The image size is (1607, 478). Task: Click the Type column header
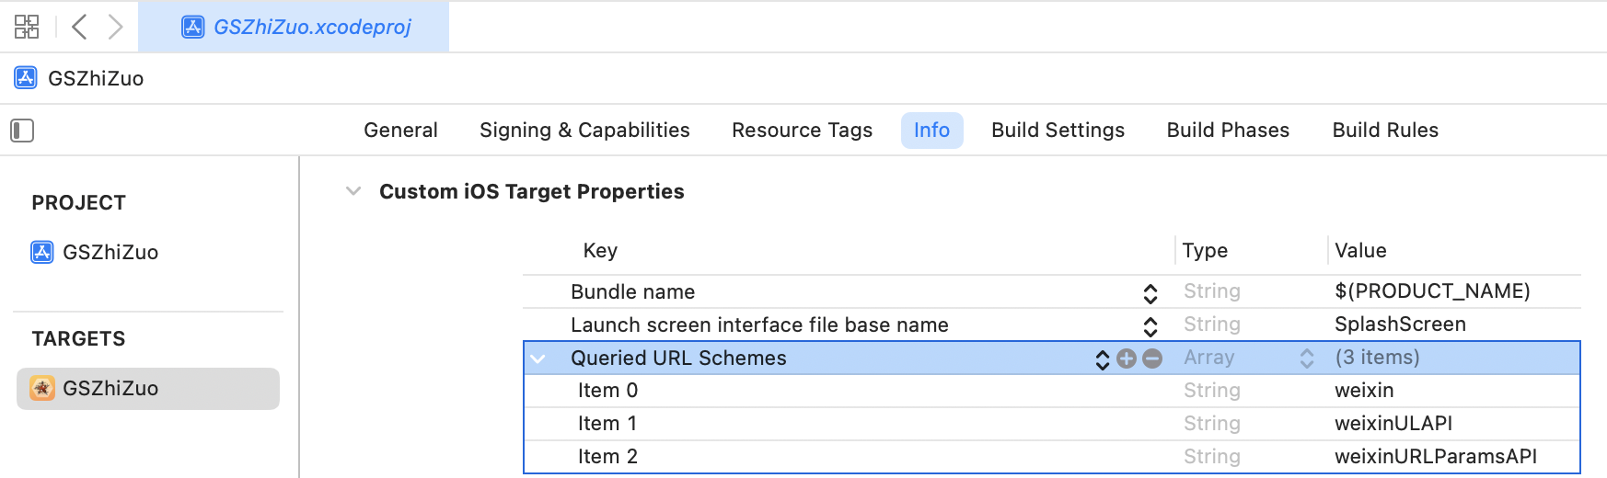click(x=1205, y=250)
